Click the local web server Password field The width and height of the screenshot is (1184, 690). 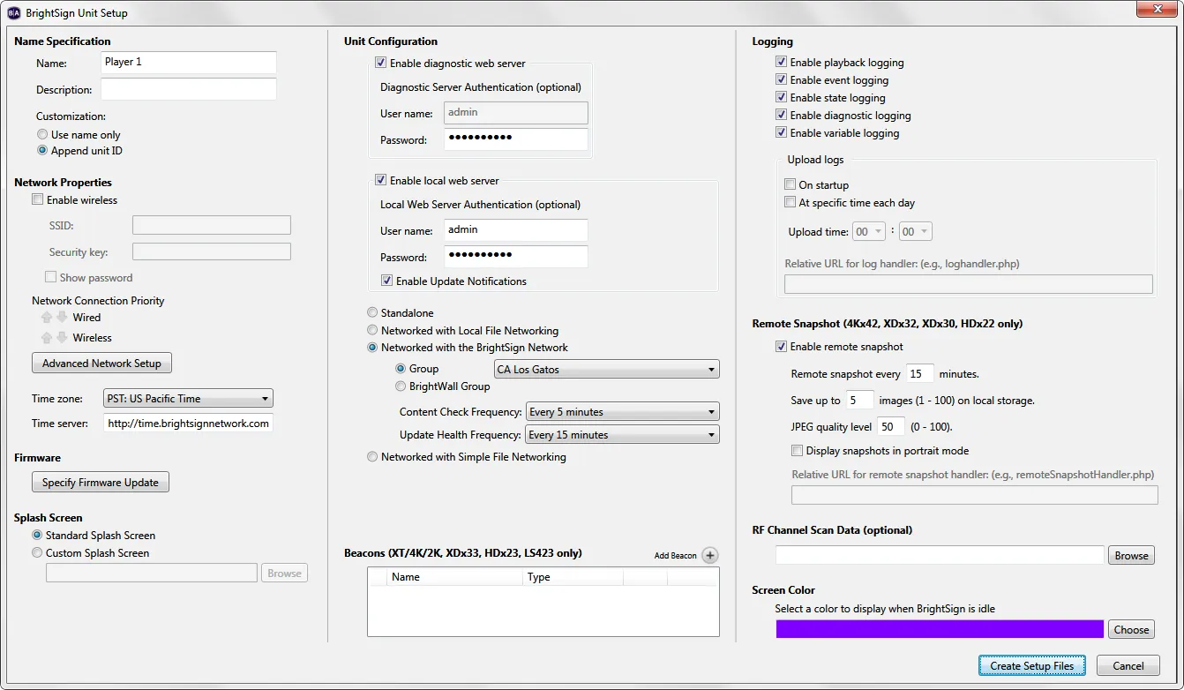516,257
